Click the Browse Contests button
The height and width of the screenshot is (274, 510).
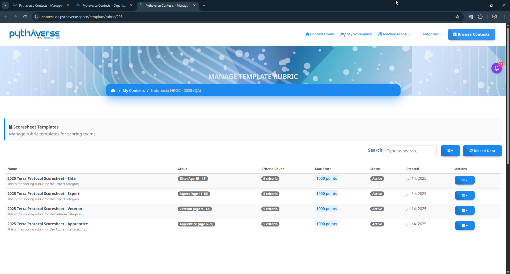(471, 35)
